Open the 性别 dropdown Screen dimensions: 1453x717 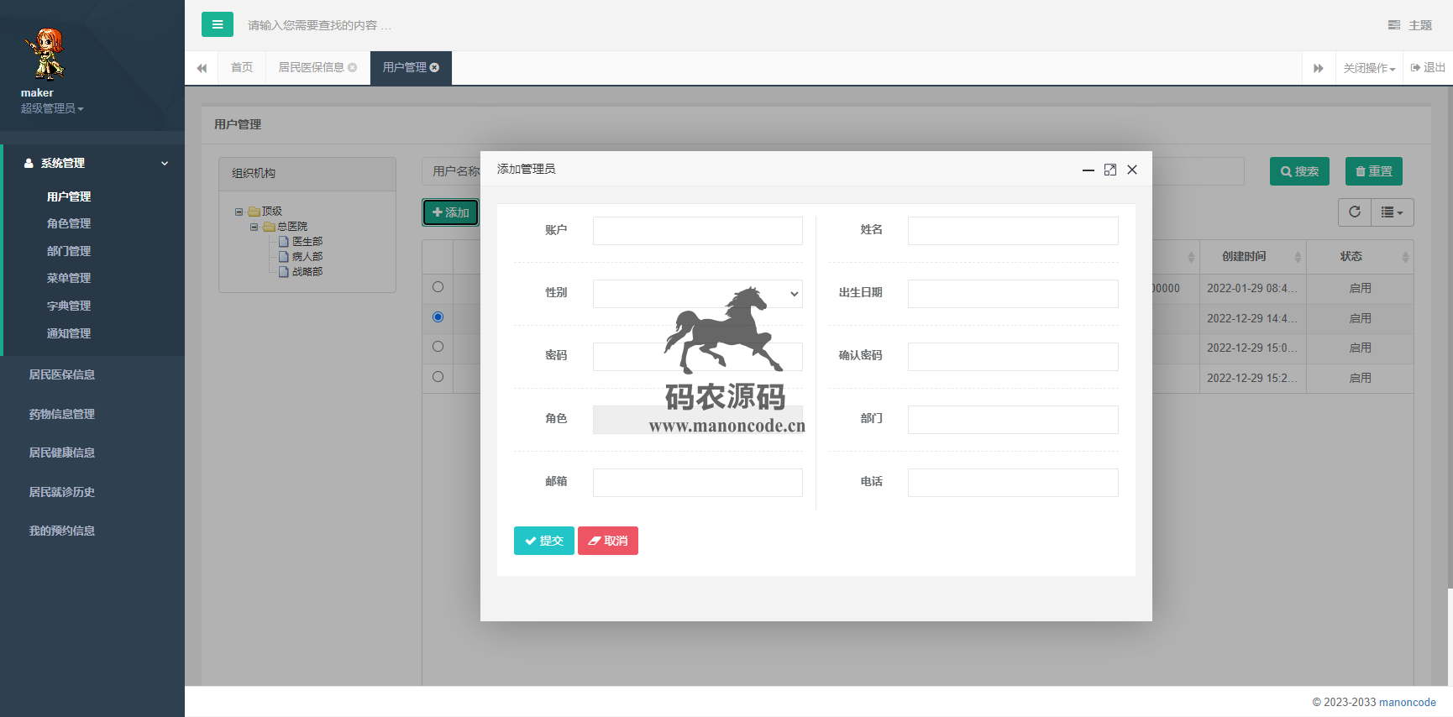coord(697,294)
